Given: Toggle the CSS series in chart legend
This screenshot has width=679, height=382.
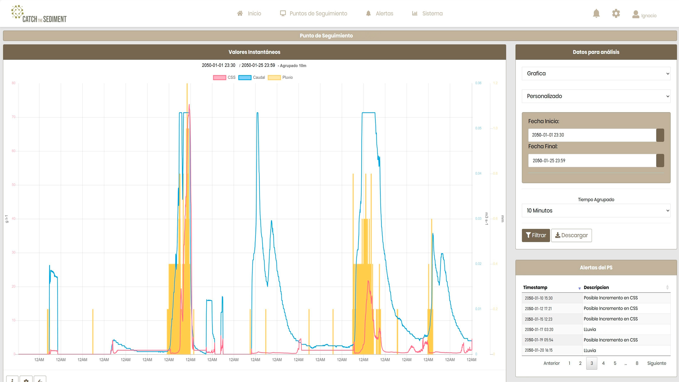Looking at the screenshot, I should click(x=224, y=77).
